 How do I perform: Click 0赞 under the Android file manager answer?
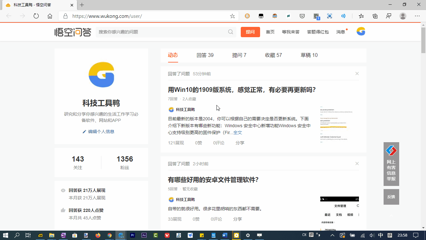pyautogui.click(x=196, y=219)
